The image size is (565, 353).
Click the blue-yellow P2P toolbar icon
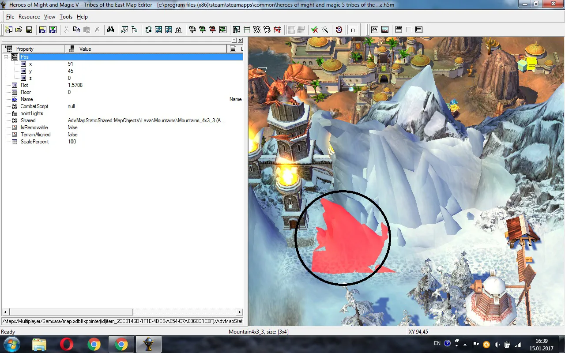tap(42, 30)
